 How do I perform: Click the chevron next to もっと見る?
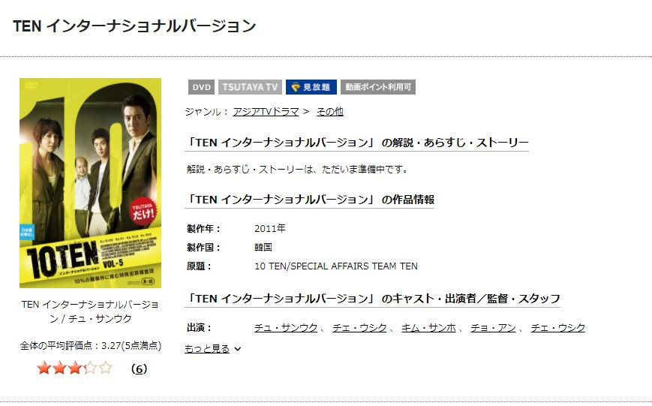tap(237, 349)
